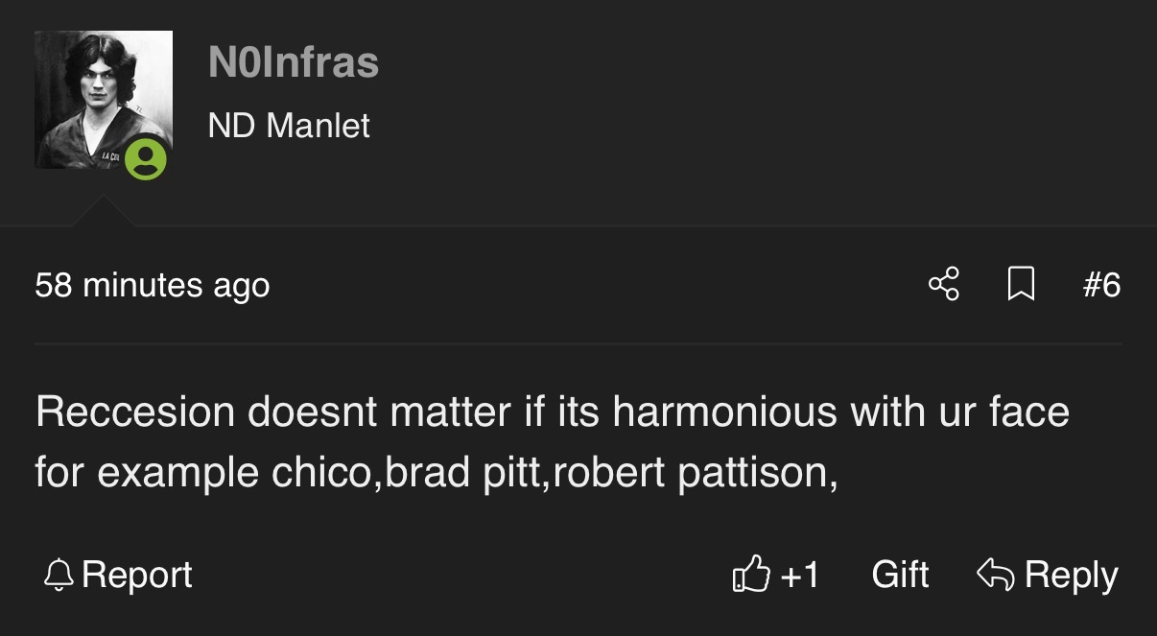This screenshot has height=636, width=1157.
Task: Open the N0Infras username profile link
Action: point(294,63)
